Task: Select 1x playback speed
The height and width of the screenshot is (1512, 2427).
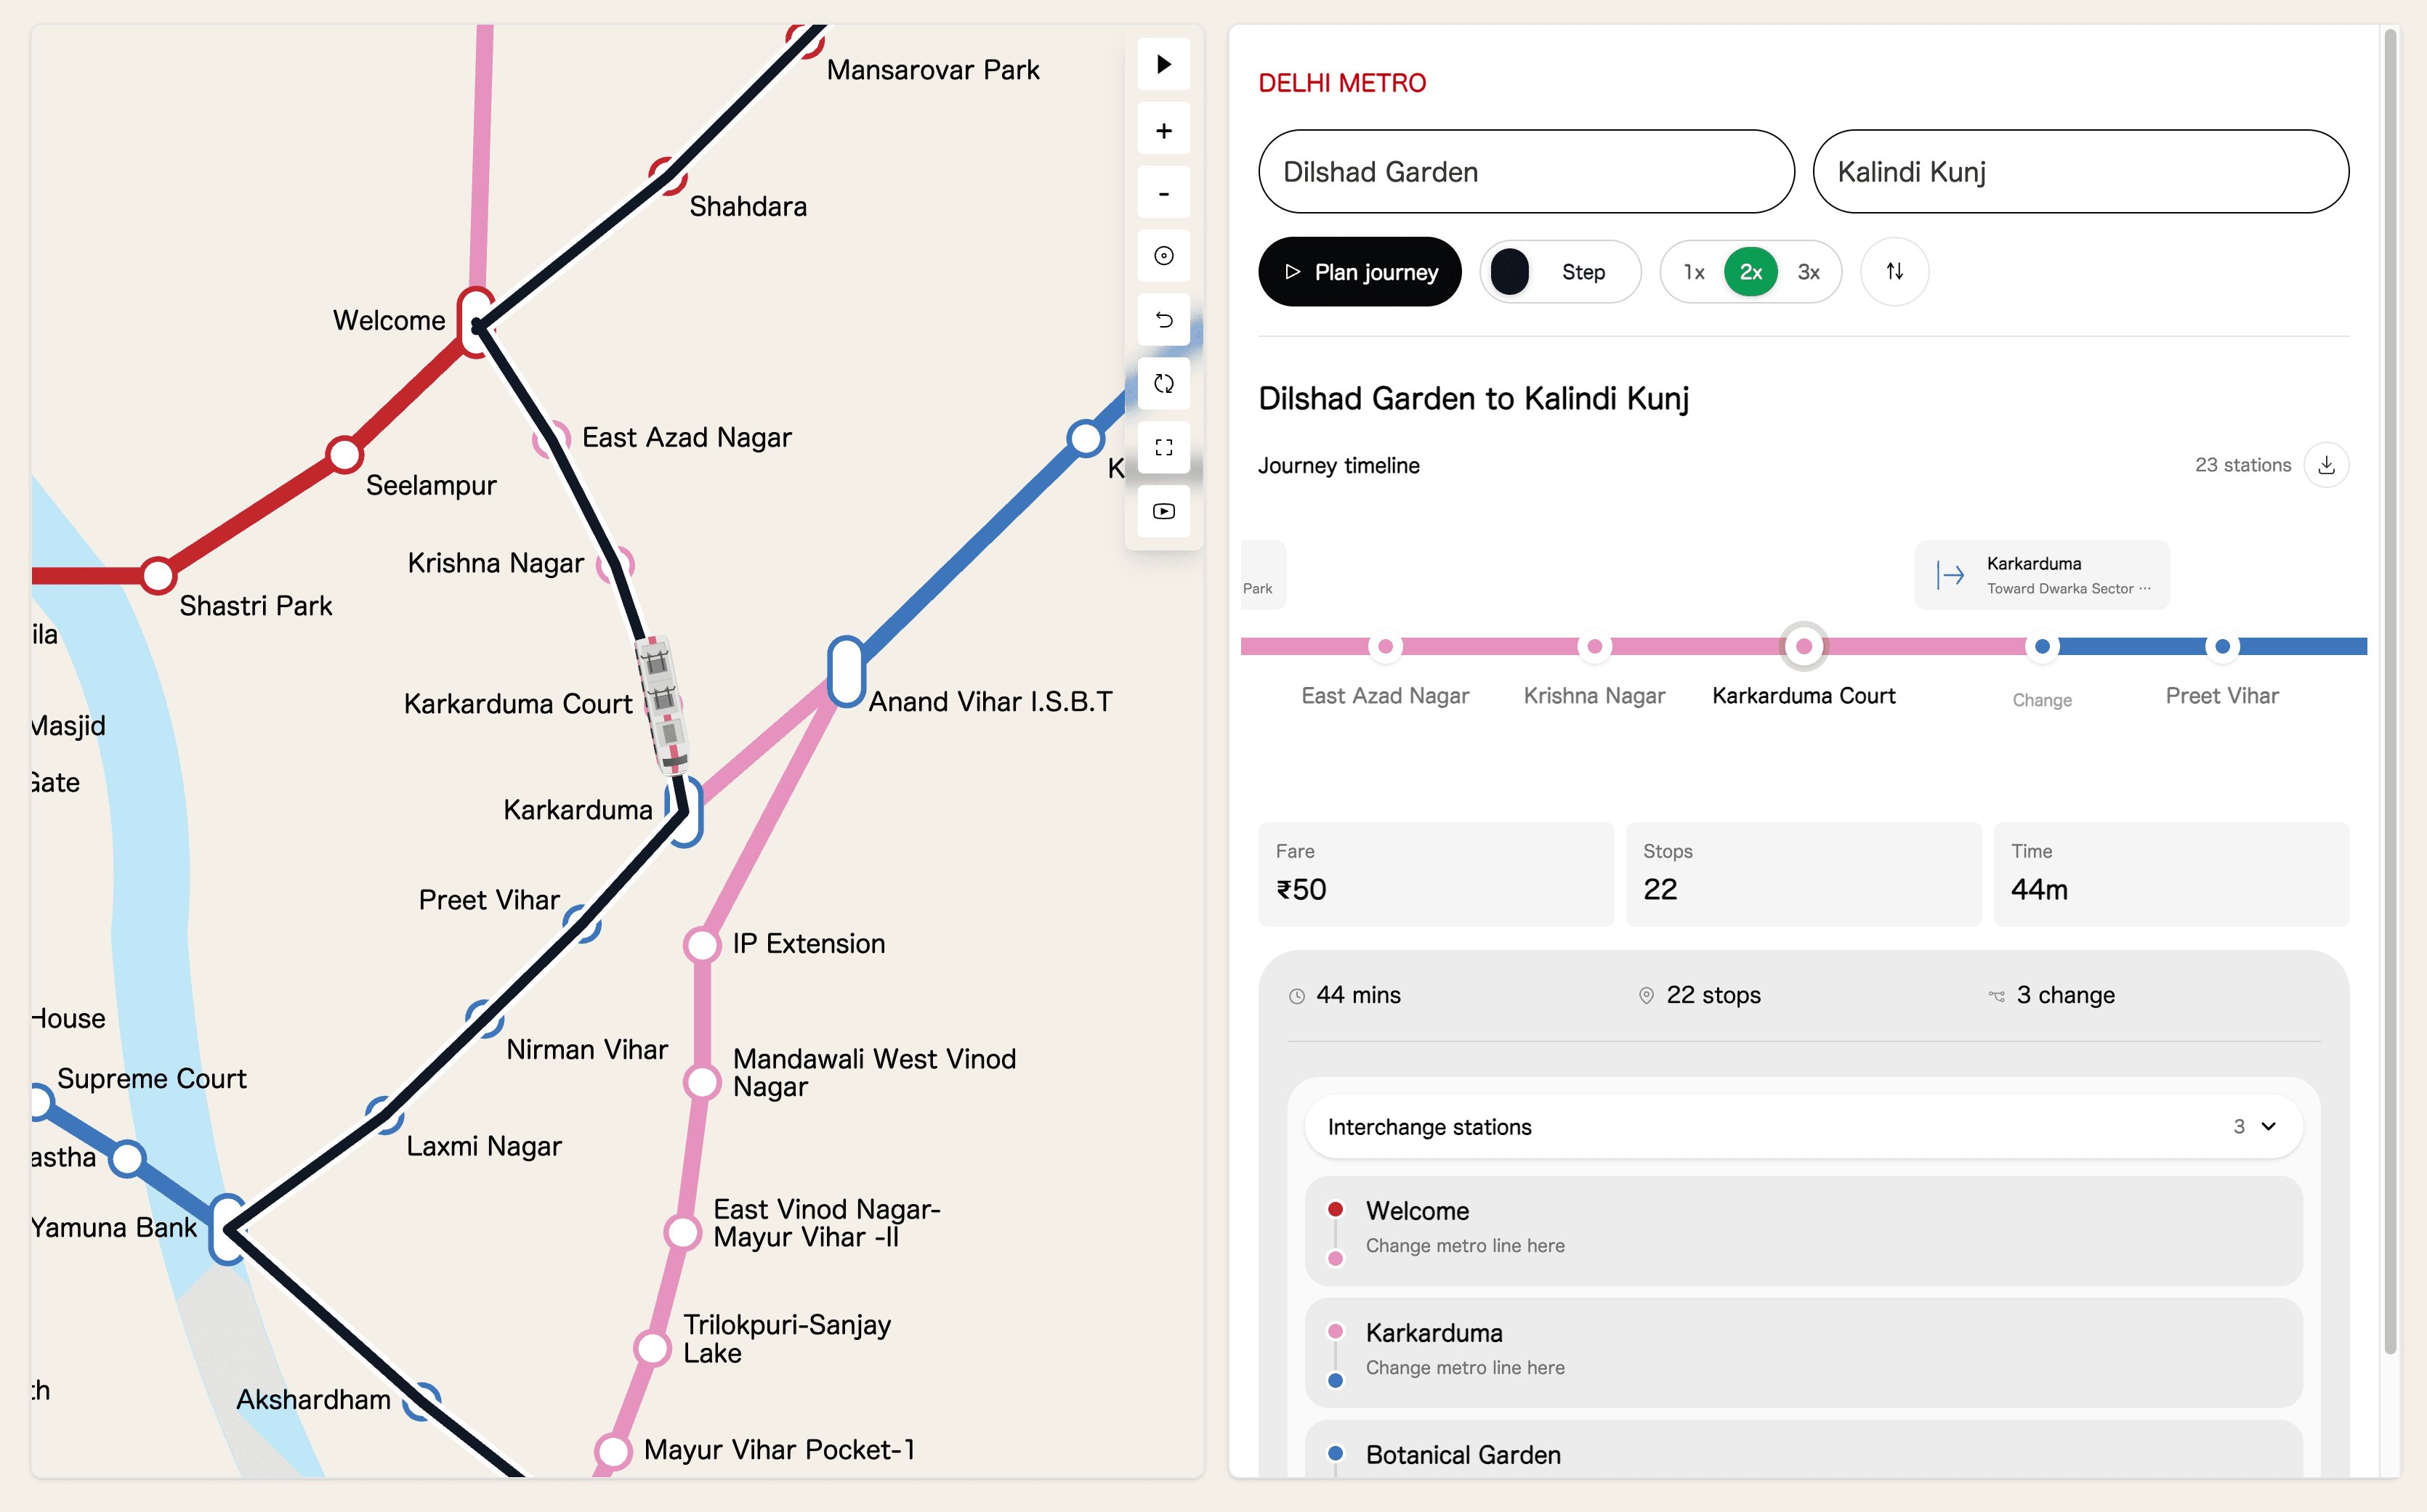Action: pyautogui.click(x=1692, y=272)
